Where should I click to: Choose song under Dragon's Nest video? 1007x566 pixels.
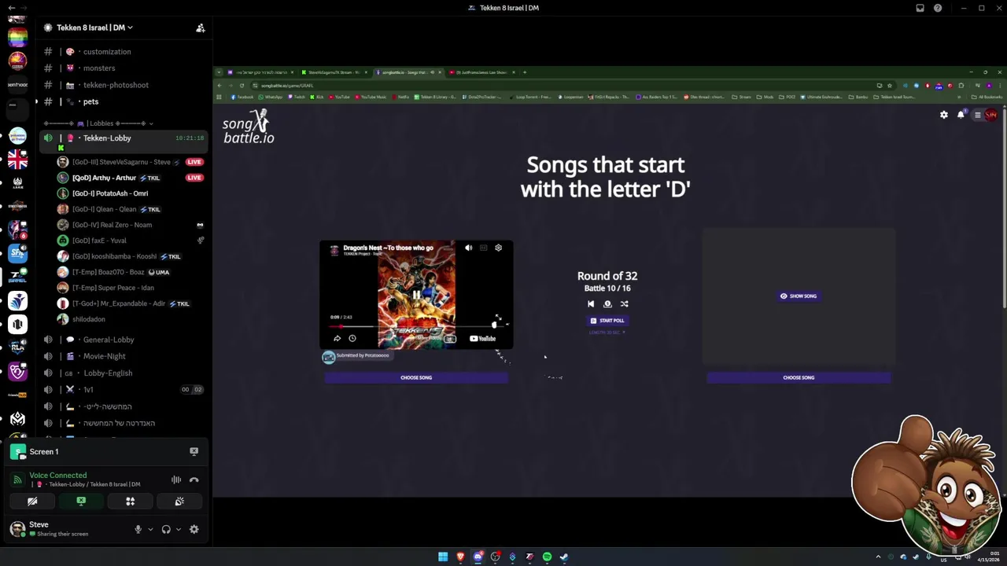coord(416,377)
